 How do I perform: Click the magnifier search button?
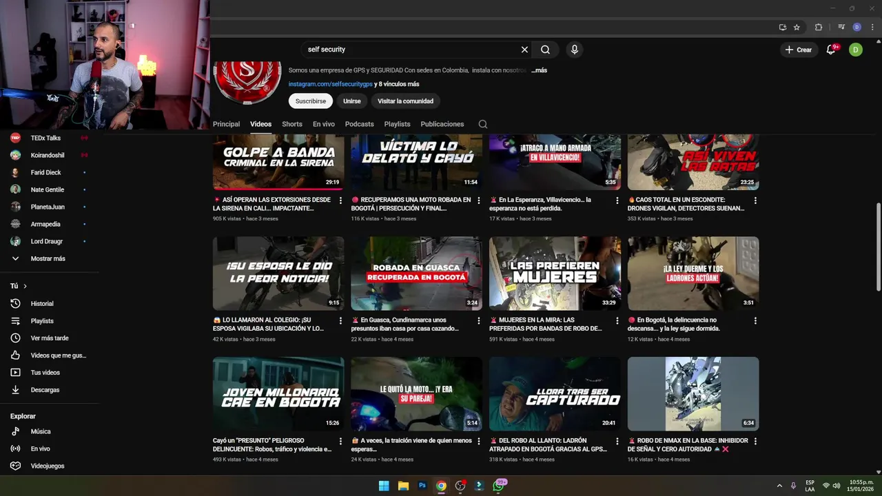point(545,50)
